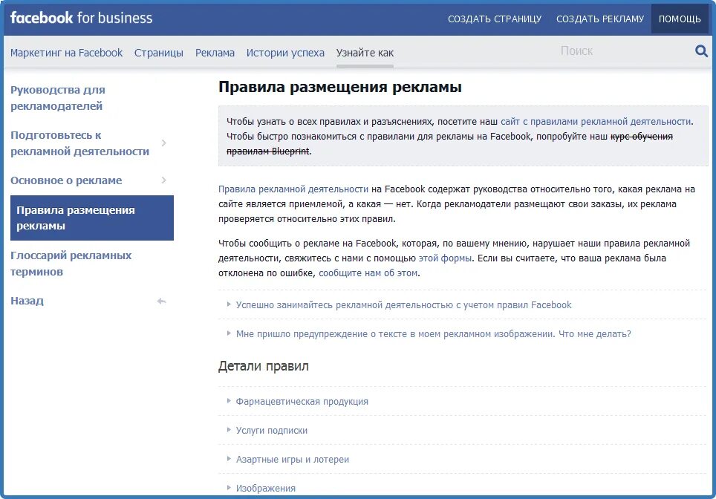The height and width of the screenshot is (499, 716).
Task: Click chevron next to Основное о рекламе
Action: (x=164, y=180)
